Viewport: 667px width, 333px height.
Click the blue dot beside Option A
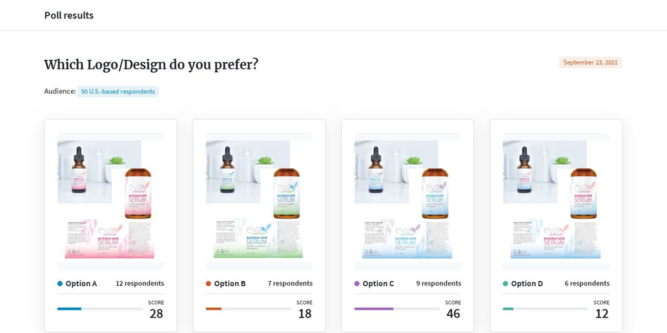(60, 284)
